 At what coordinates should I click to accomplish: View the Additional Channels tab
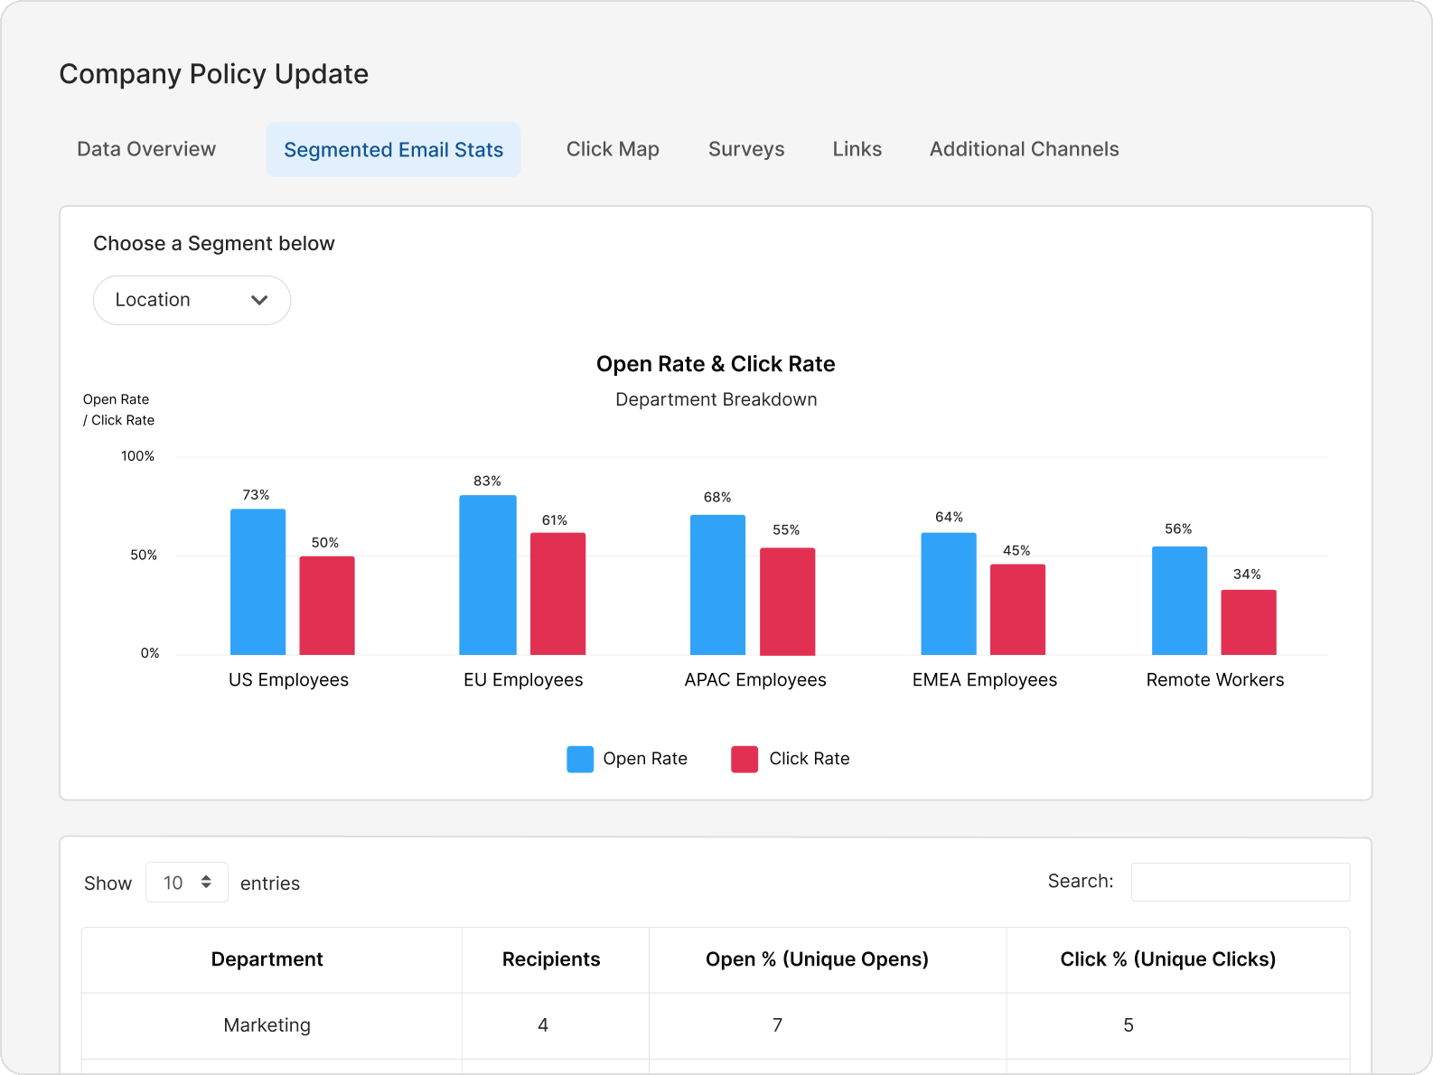pos(1024,149)
